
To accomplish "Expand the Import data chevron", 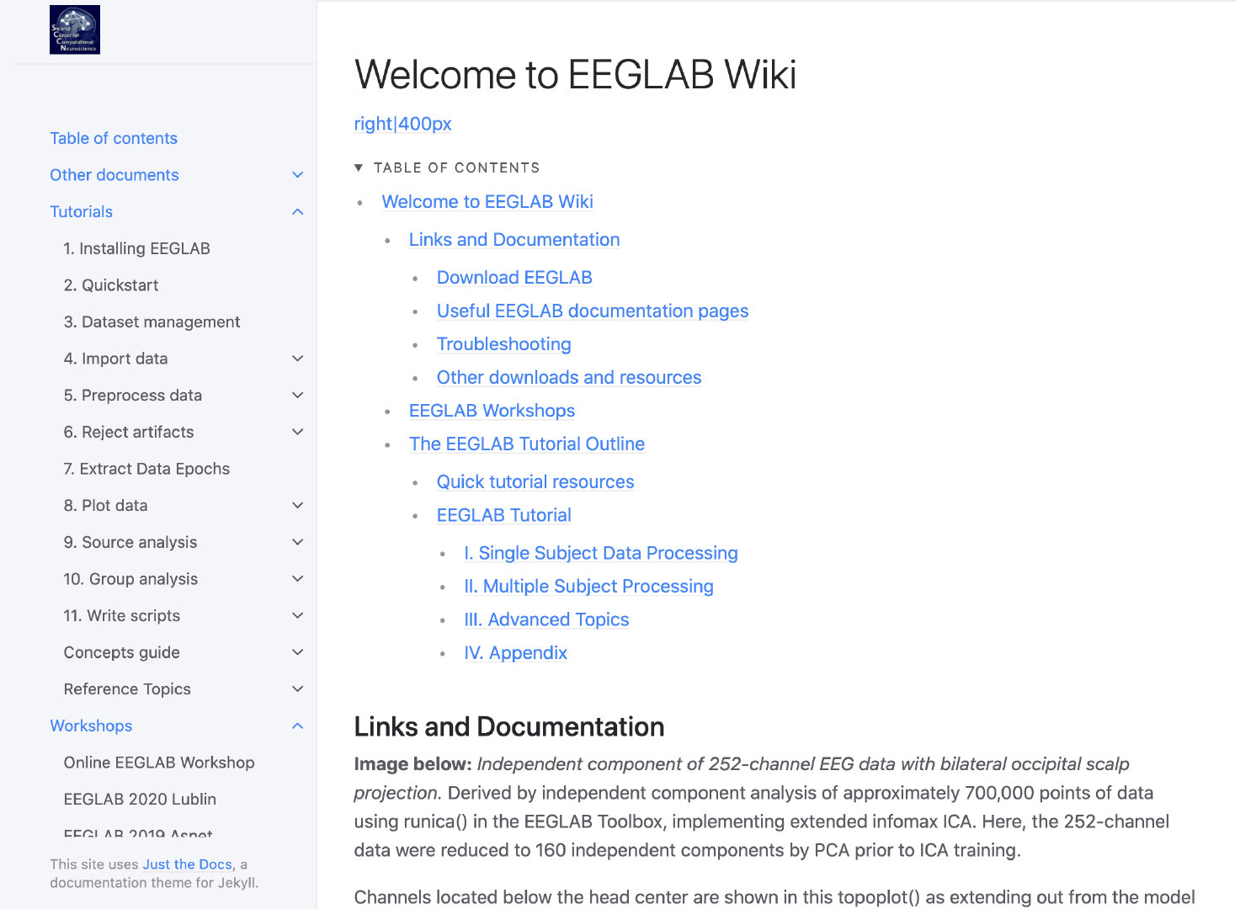I will 297,359.
